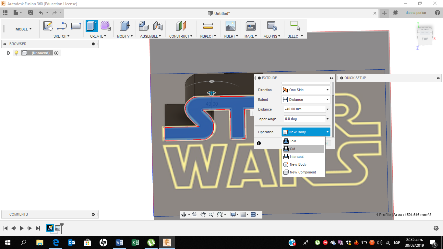Image resolution: width=443 pixels, height=249 pixels.
Task: Click the Look At icon
Action: [x=195, y=215]
